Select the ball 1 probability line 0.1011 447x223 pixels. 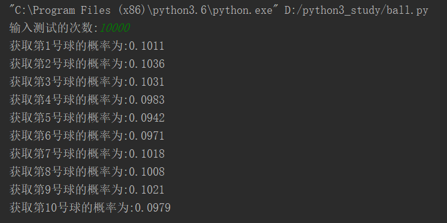(x=87, y=46)
